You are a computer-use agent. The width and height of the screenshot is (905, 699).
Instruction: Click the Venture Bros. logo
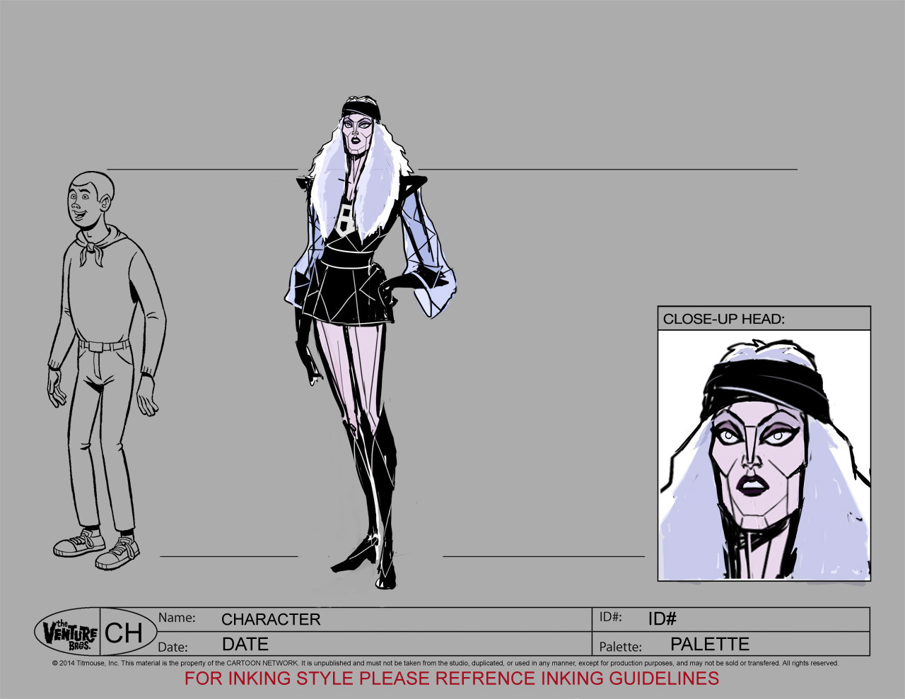[69, 632]
